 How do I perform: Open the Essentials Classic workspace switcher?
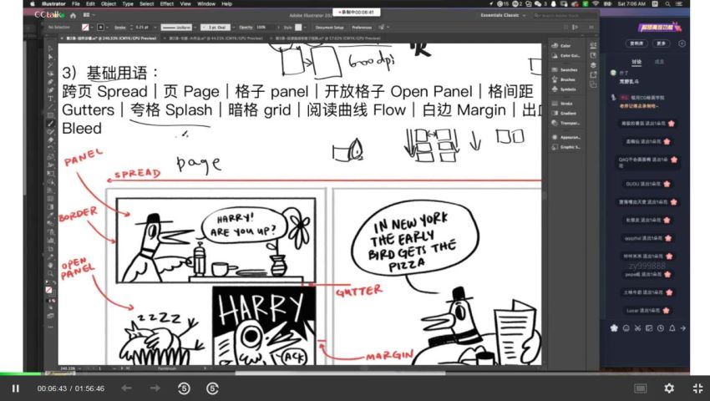tap(503, 15)
